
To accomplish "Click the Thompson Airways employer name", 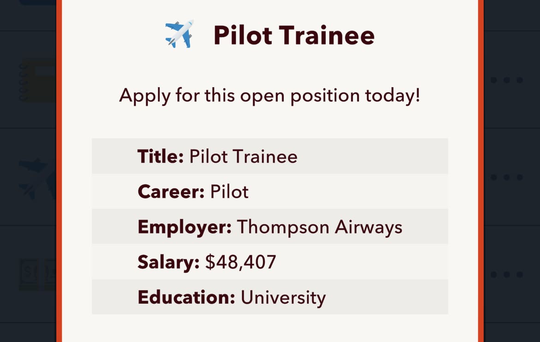I will click(319, 226).
